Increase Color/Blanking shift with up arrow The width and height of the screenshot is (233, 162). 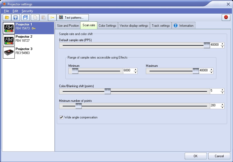pyautogui.click(x=222, y=90)
